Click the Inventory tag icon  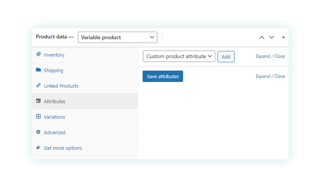38,54
